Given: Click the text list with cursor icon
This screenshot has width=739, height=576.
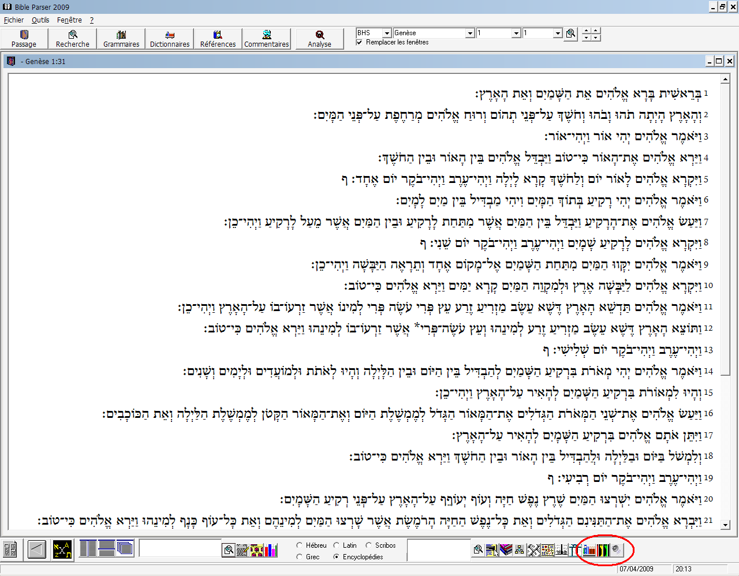Looking at the screenshot, I should click(492, 550).
